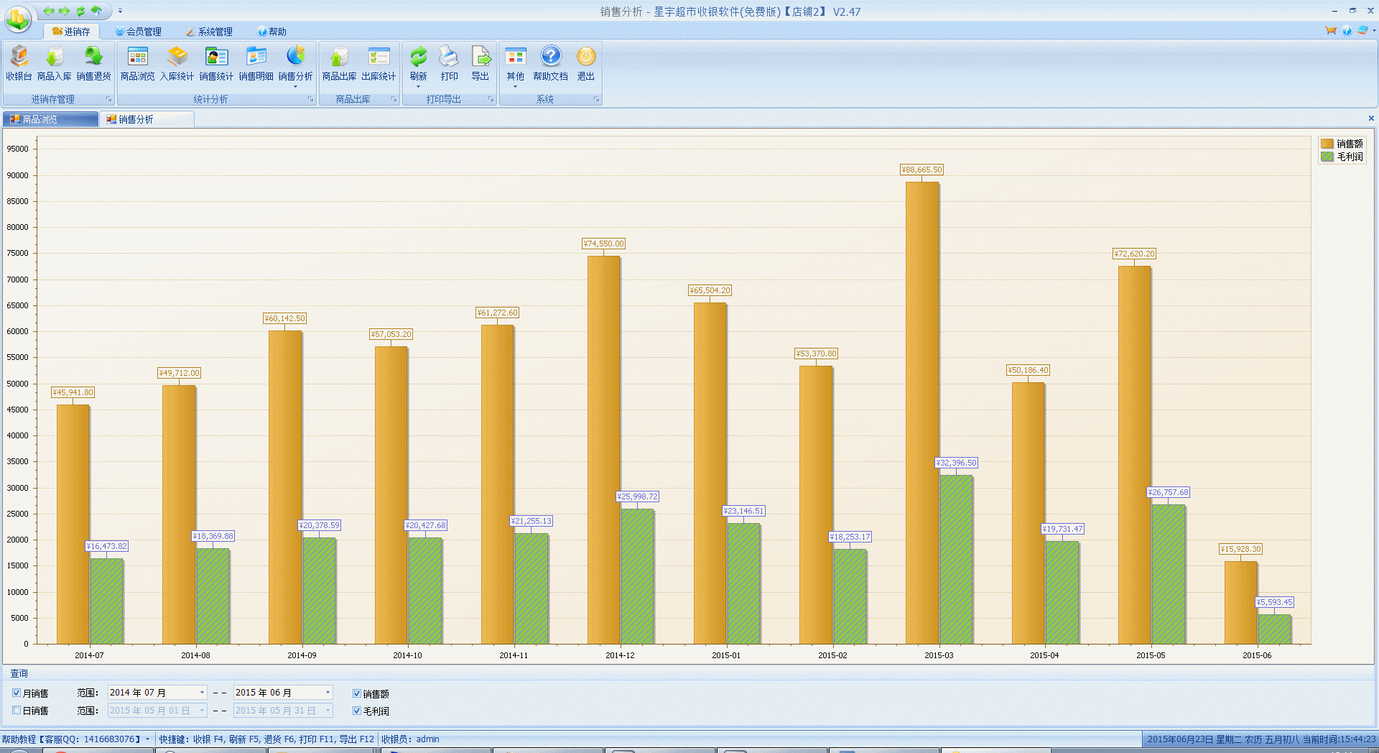Screen dimensions: 1379x753
Task: Click the 2015-03 profit bar ¥32,396.50
Action: 956,560
